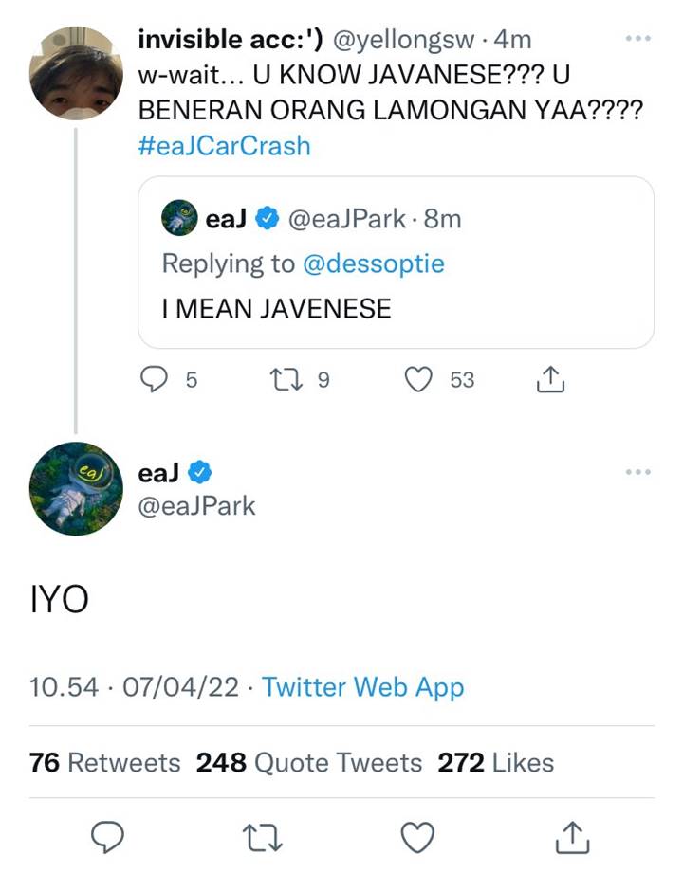View the 248 Quote Tweets list

point(309,762)
